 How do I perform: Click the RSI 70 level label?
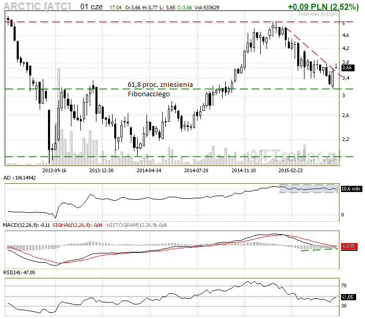pos(344,286)
